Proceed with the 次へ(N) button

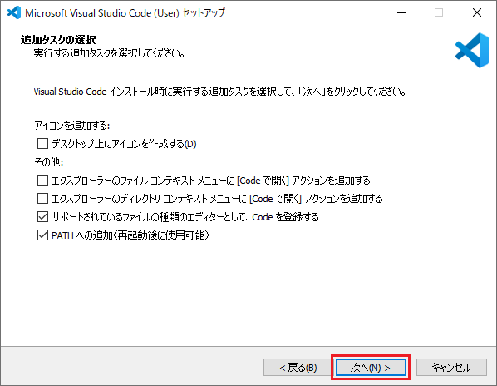[x=371, y=368]
